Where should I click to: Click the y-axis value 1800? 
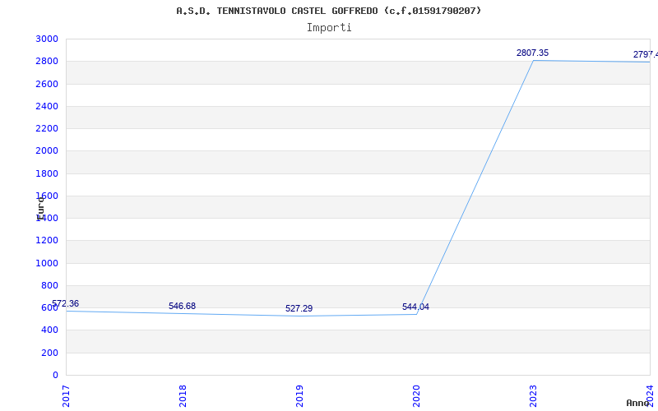(x=47, y=173)
